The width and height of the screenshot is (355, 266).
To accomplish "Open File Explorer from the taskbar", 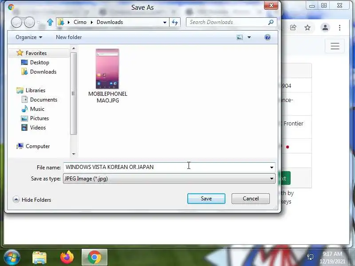I will click(39, 258).
